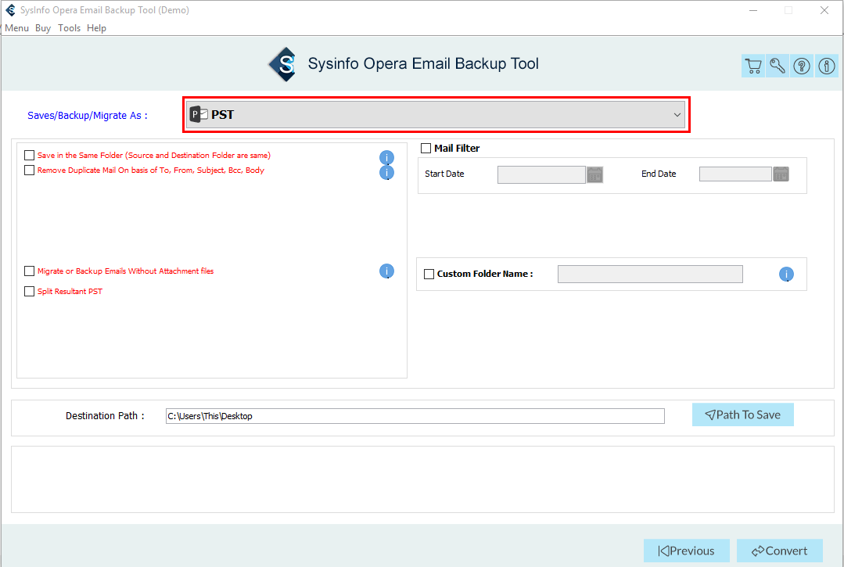Expand the PST save format dropdown
Viewport: 844px width, 567px height.
(436, 115)
